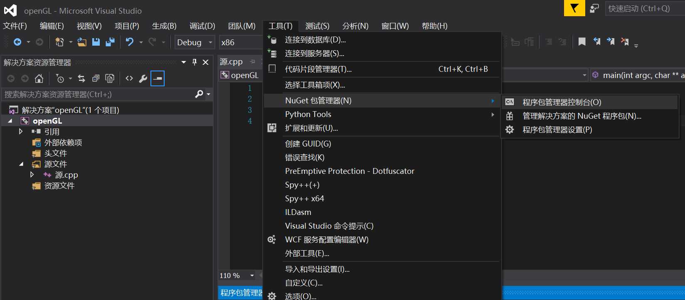The image size is (685, 300).
Task: Choose 代码片段管理器(T) menu entry
Action: coord(382,69)
